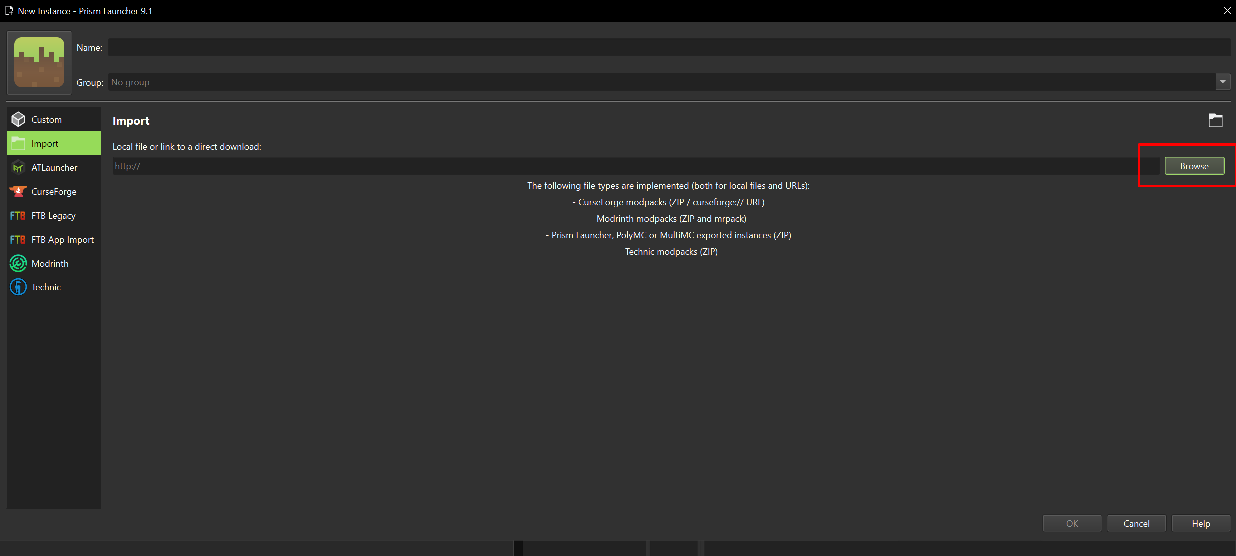This screenshot has width=1236, height=556.
Task: Click the folder icon beside Import heading
Action: tap(1215, 120)
